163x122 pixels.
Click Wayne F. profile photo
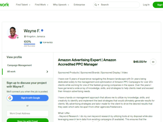click(x=13, y=33)
